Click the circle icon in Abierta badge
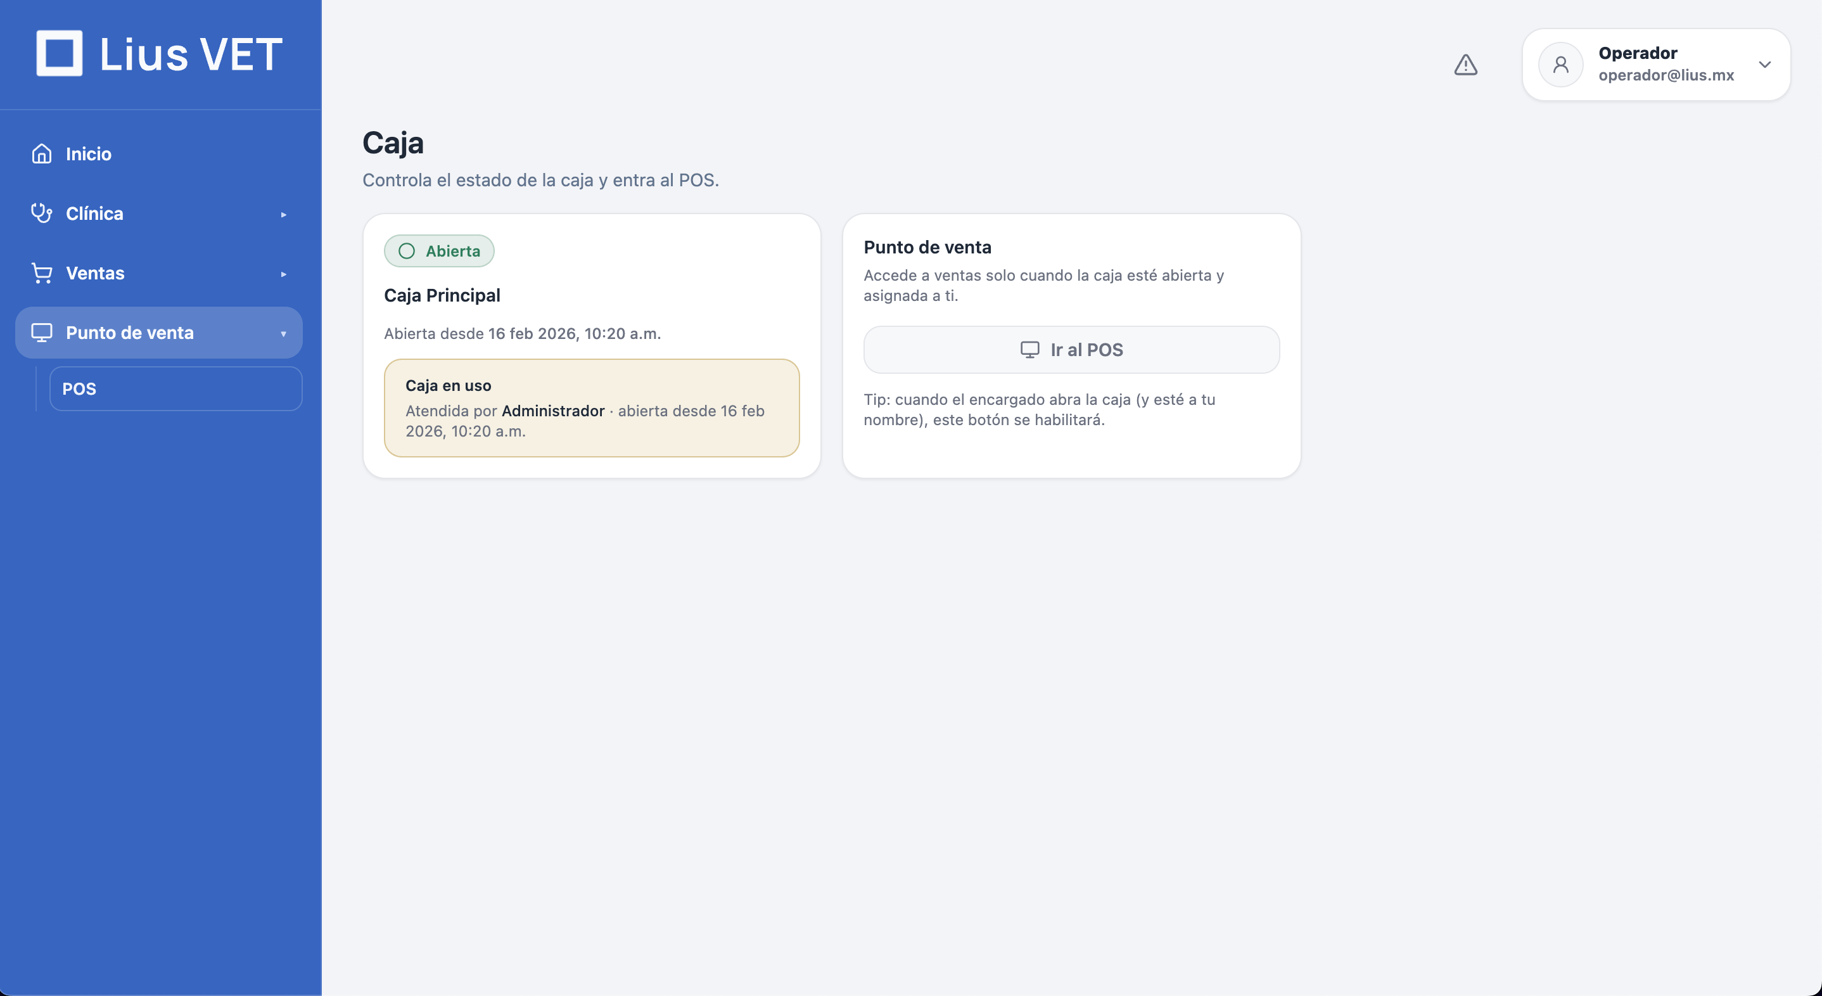The height and width of the screenshot is (996, 1822). [407, 251]
